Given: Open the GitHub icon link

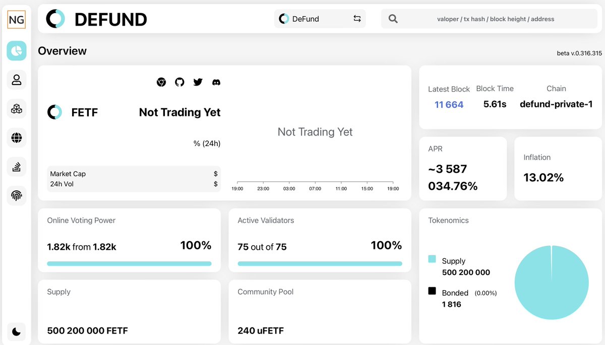Looking at the screenshot, I should (x=179, y=82).
